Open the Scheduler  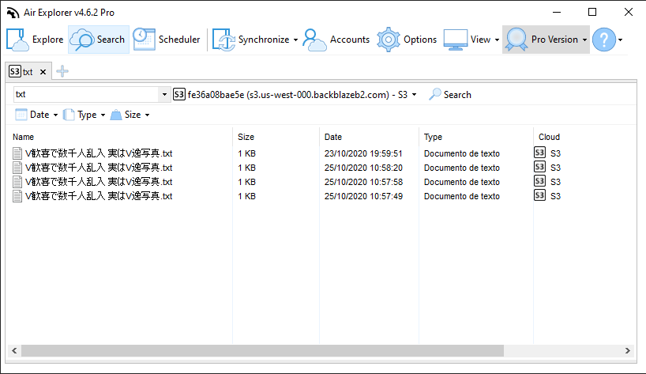point(167,40)
